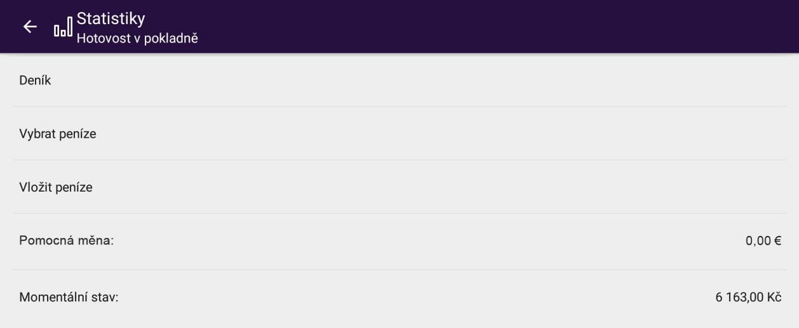Click the Momentální stav label
This screenshot has height=328, width=799.
(69, 297)
